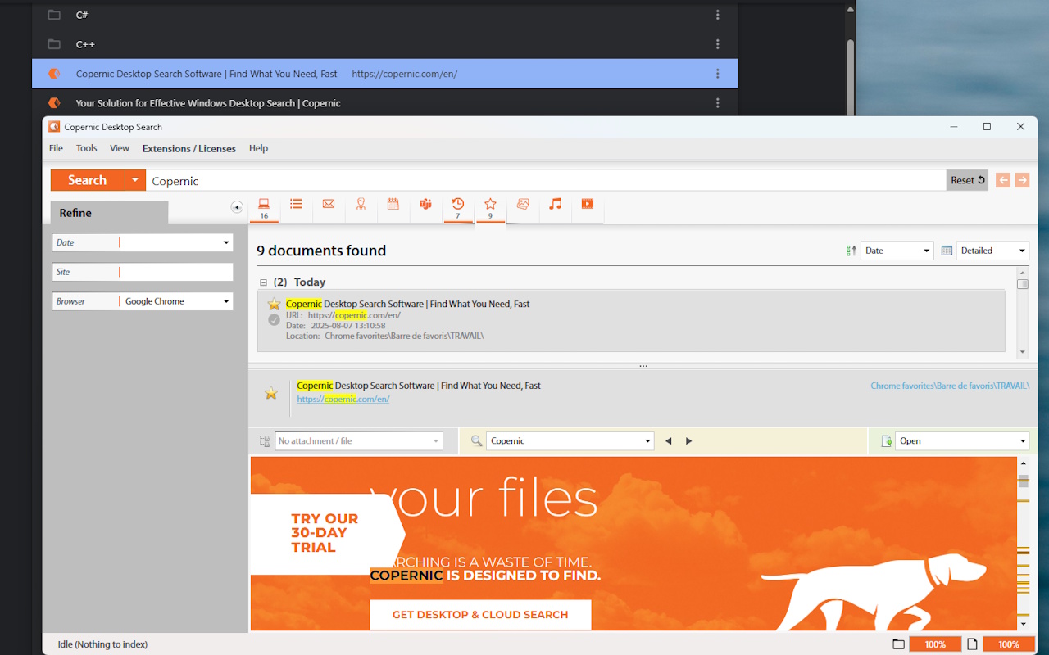1049x655 pixels.
Task: Select the Contacts category icon
Action: pos(361,205)
